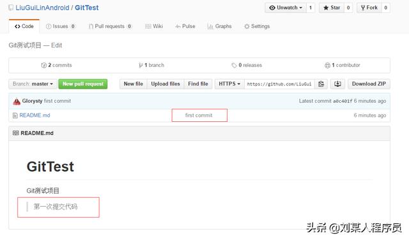Open the Branch: master dropdown
This screenshot has height=240, width=409.
pos(33,84)
